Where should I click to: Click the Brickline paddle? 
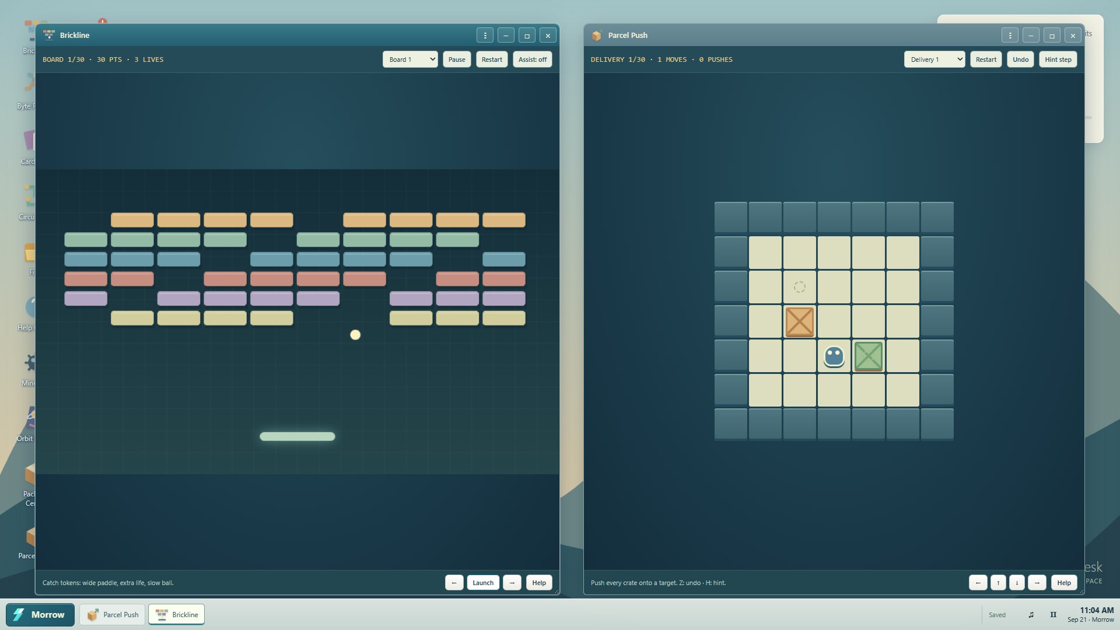(x=297, y=436)
